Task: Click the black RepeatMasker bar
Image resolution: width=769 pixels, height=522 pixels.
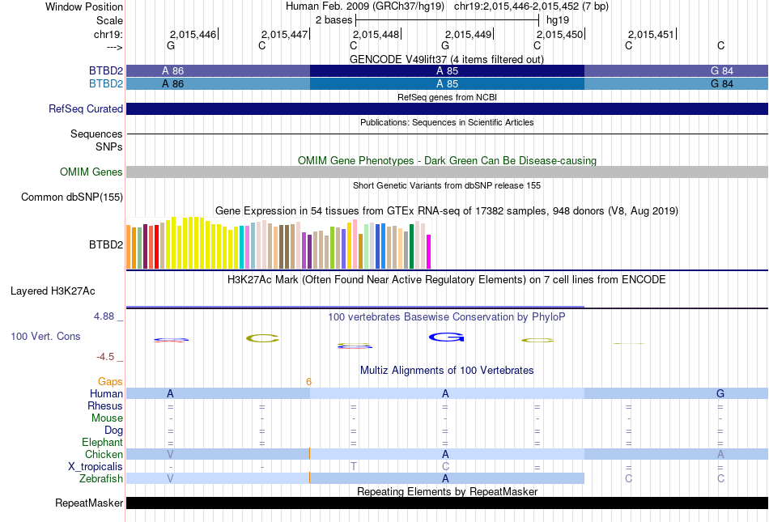Action: pos(447,503)
